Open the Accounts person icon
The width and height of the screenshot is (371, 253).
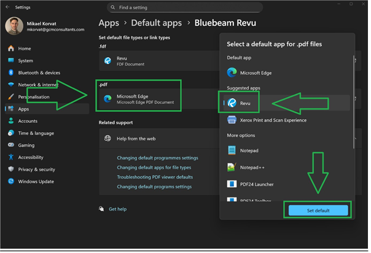[11, 121]
